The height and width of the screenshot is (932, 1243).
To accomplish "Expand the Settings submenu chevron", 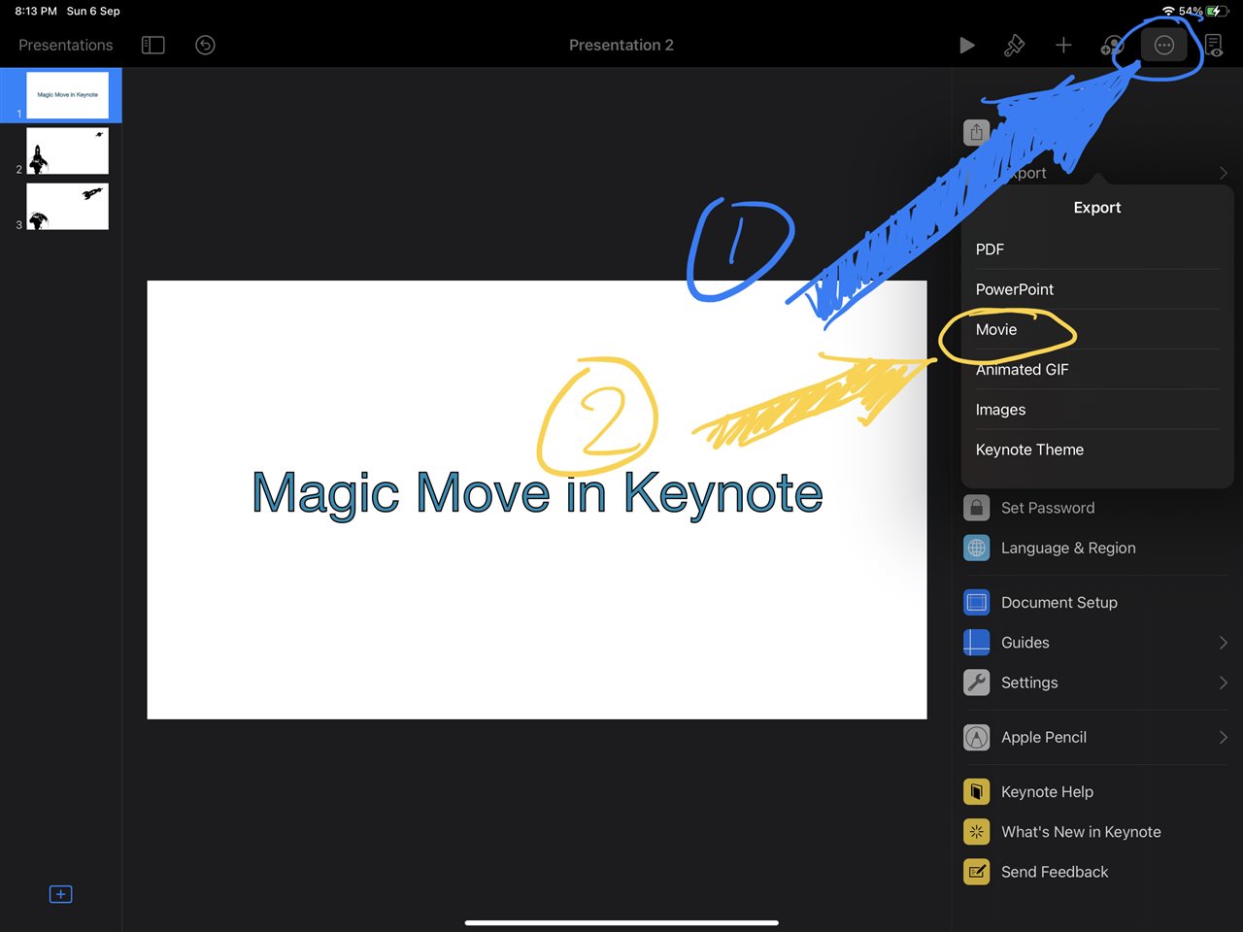I will coord(1223,682).
